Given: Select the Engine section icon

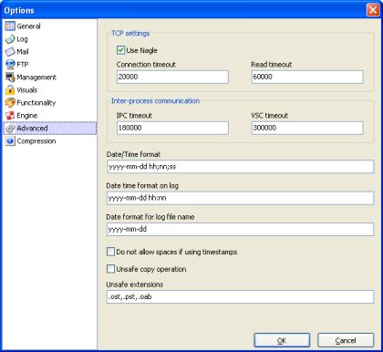Looking at the screenshot, I should (x=10, y=116).
